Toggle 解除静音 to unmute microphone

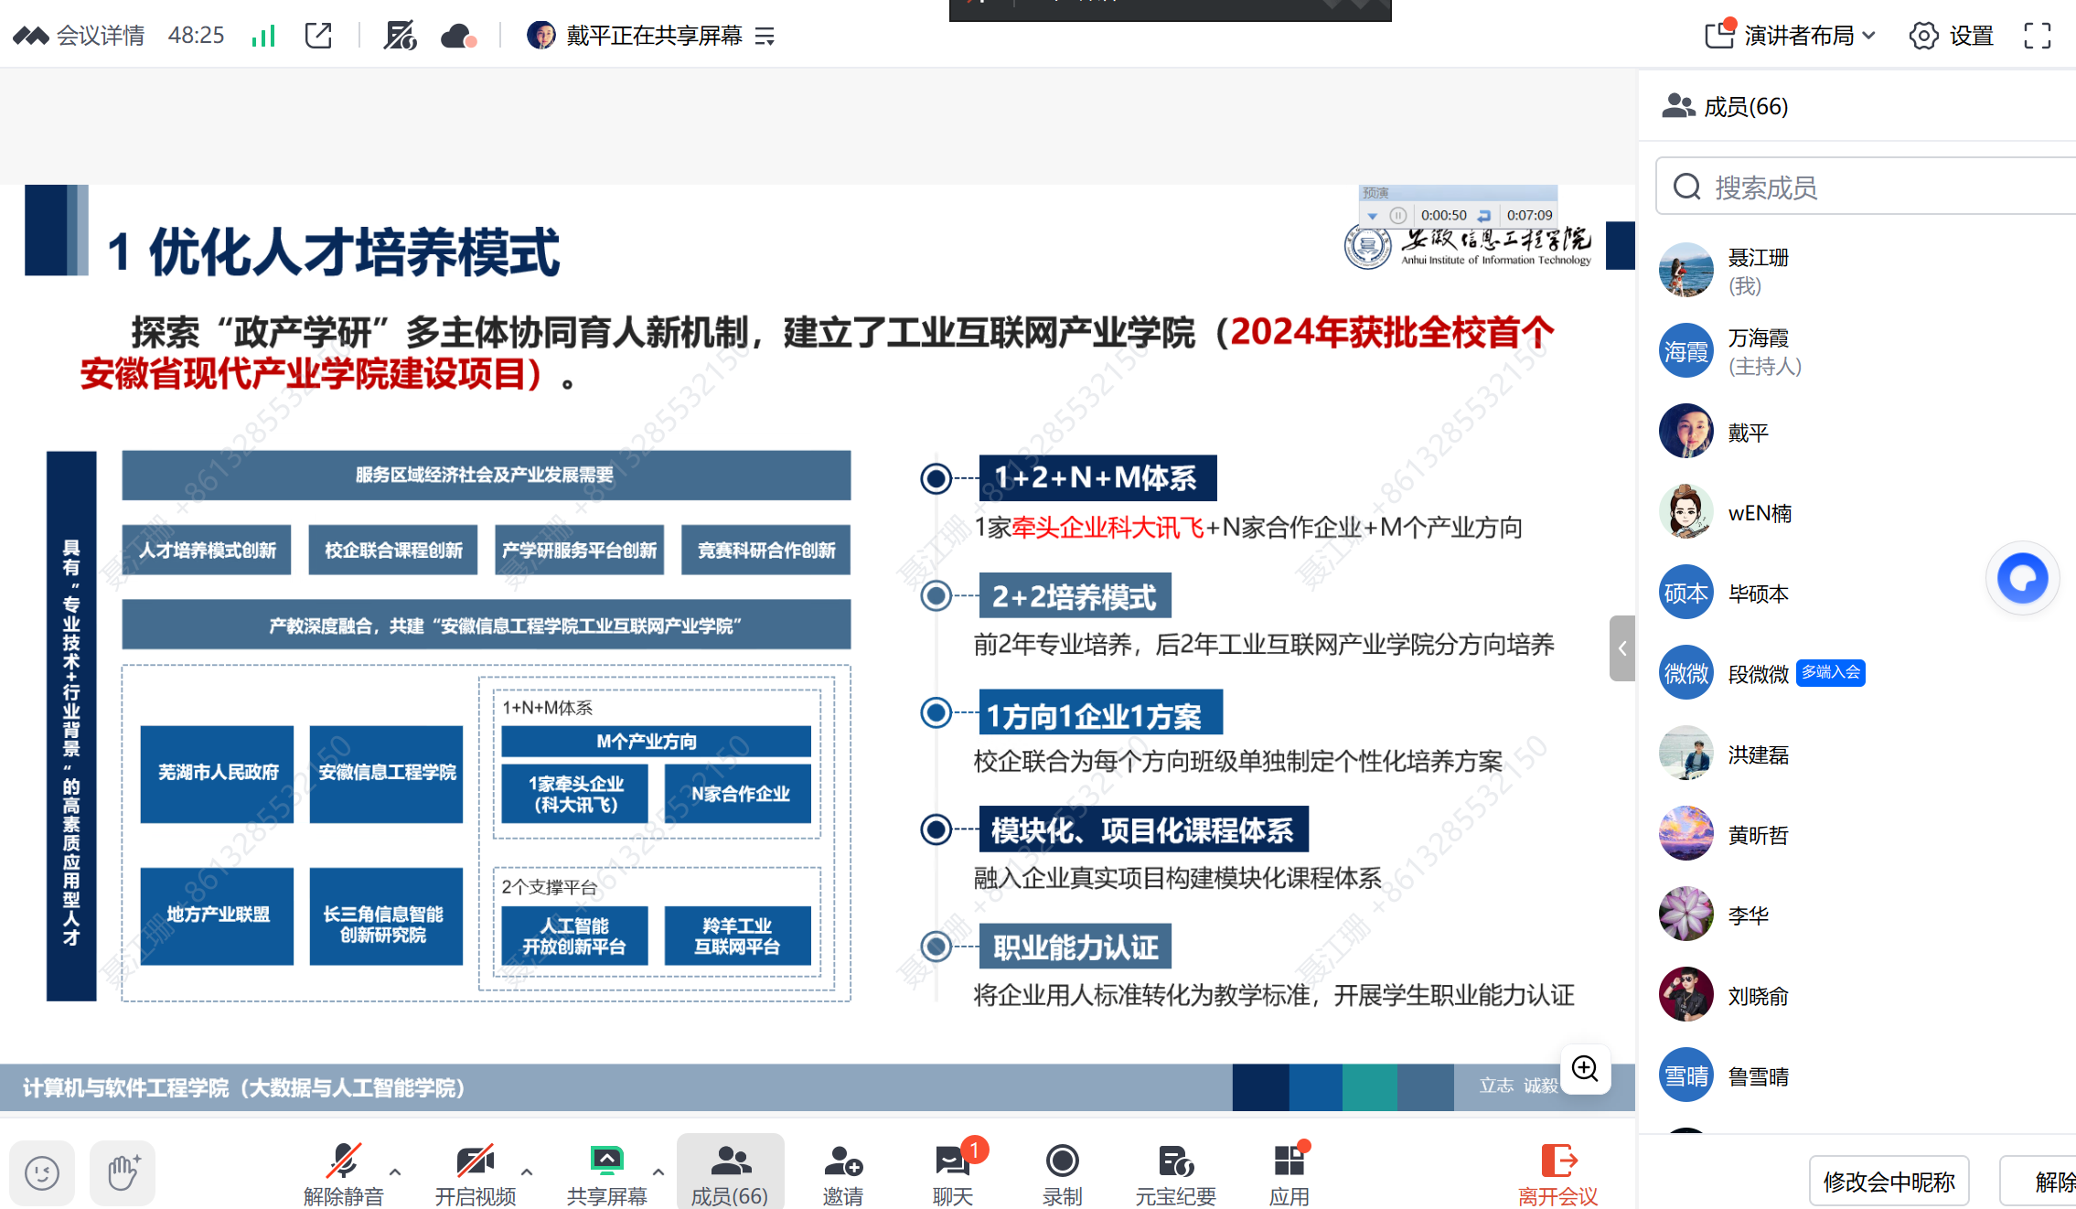coord(342,1173)
